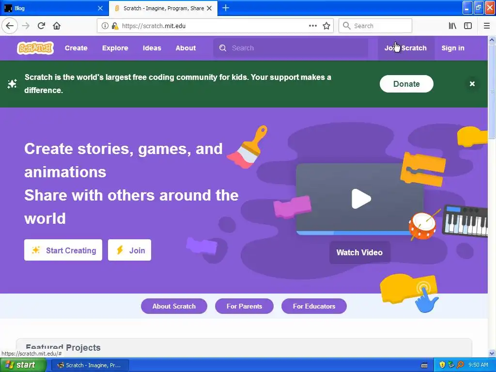Click Sign in

pyautogui.click(x=453, y=48)
